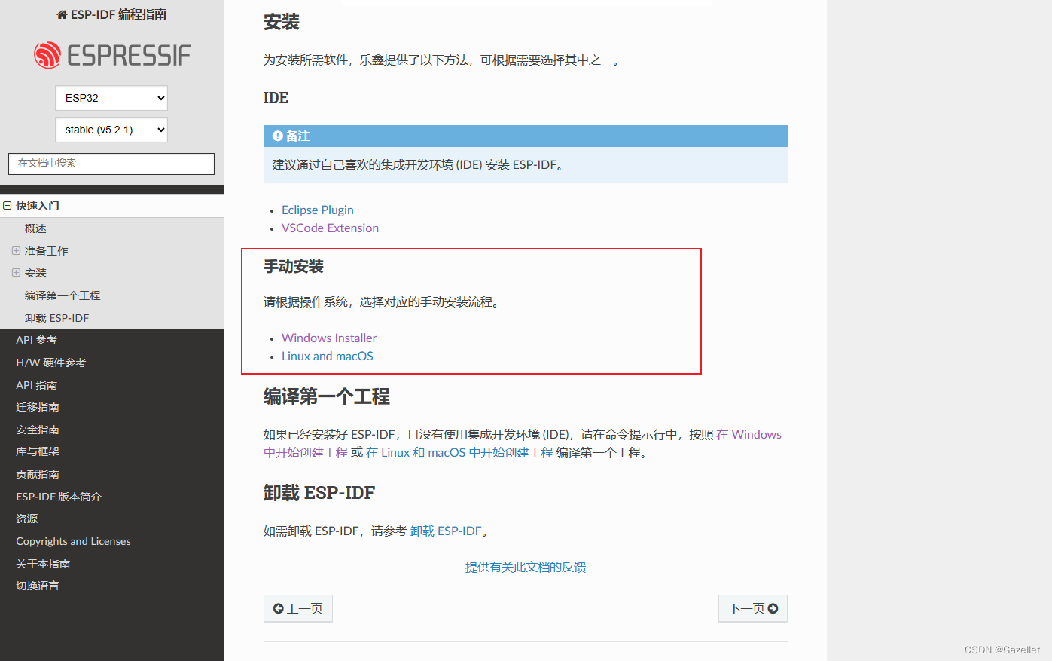Click the VSCode Extension link
Viewport: 1052px width, 661px height.
coord(330,228)
